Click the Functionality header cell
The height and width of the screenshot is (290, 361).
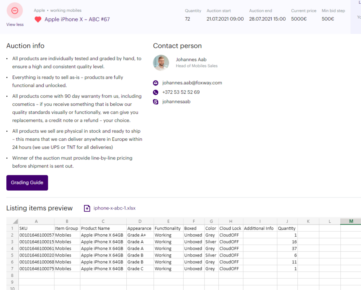[168, 228]
